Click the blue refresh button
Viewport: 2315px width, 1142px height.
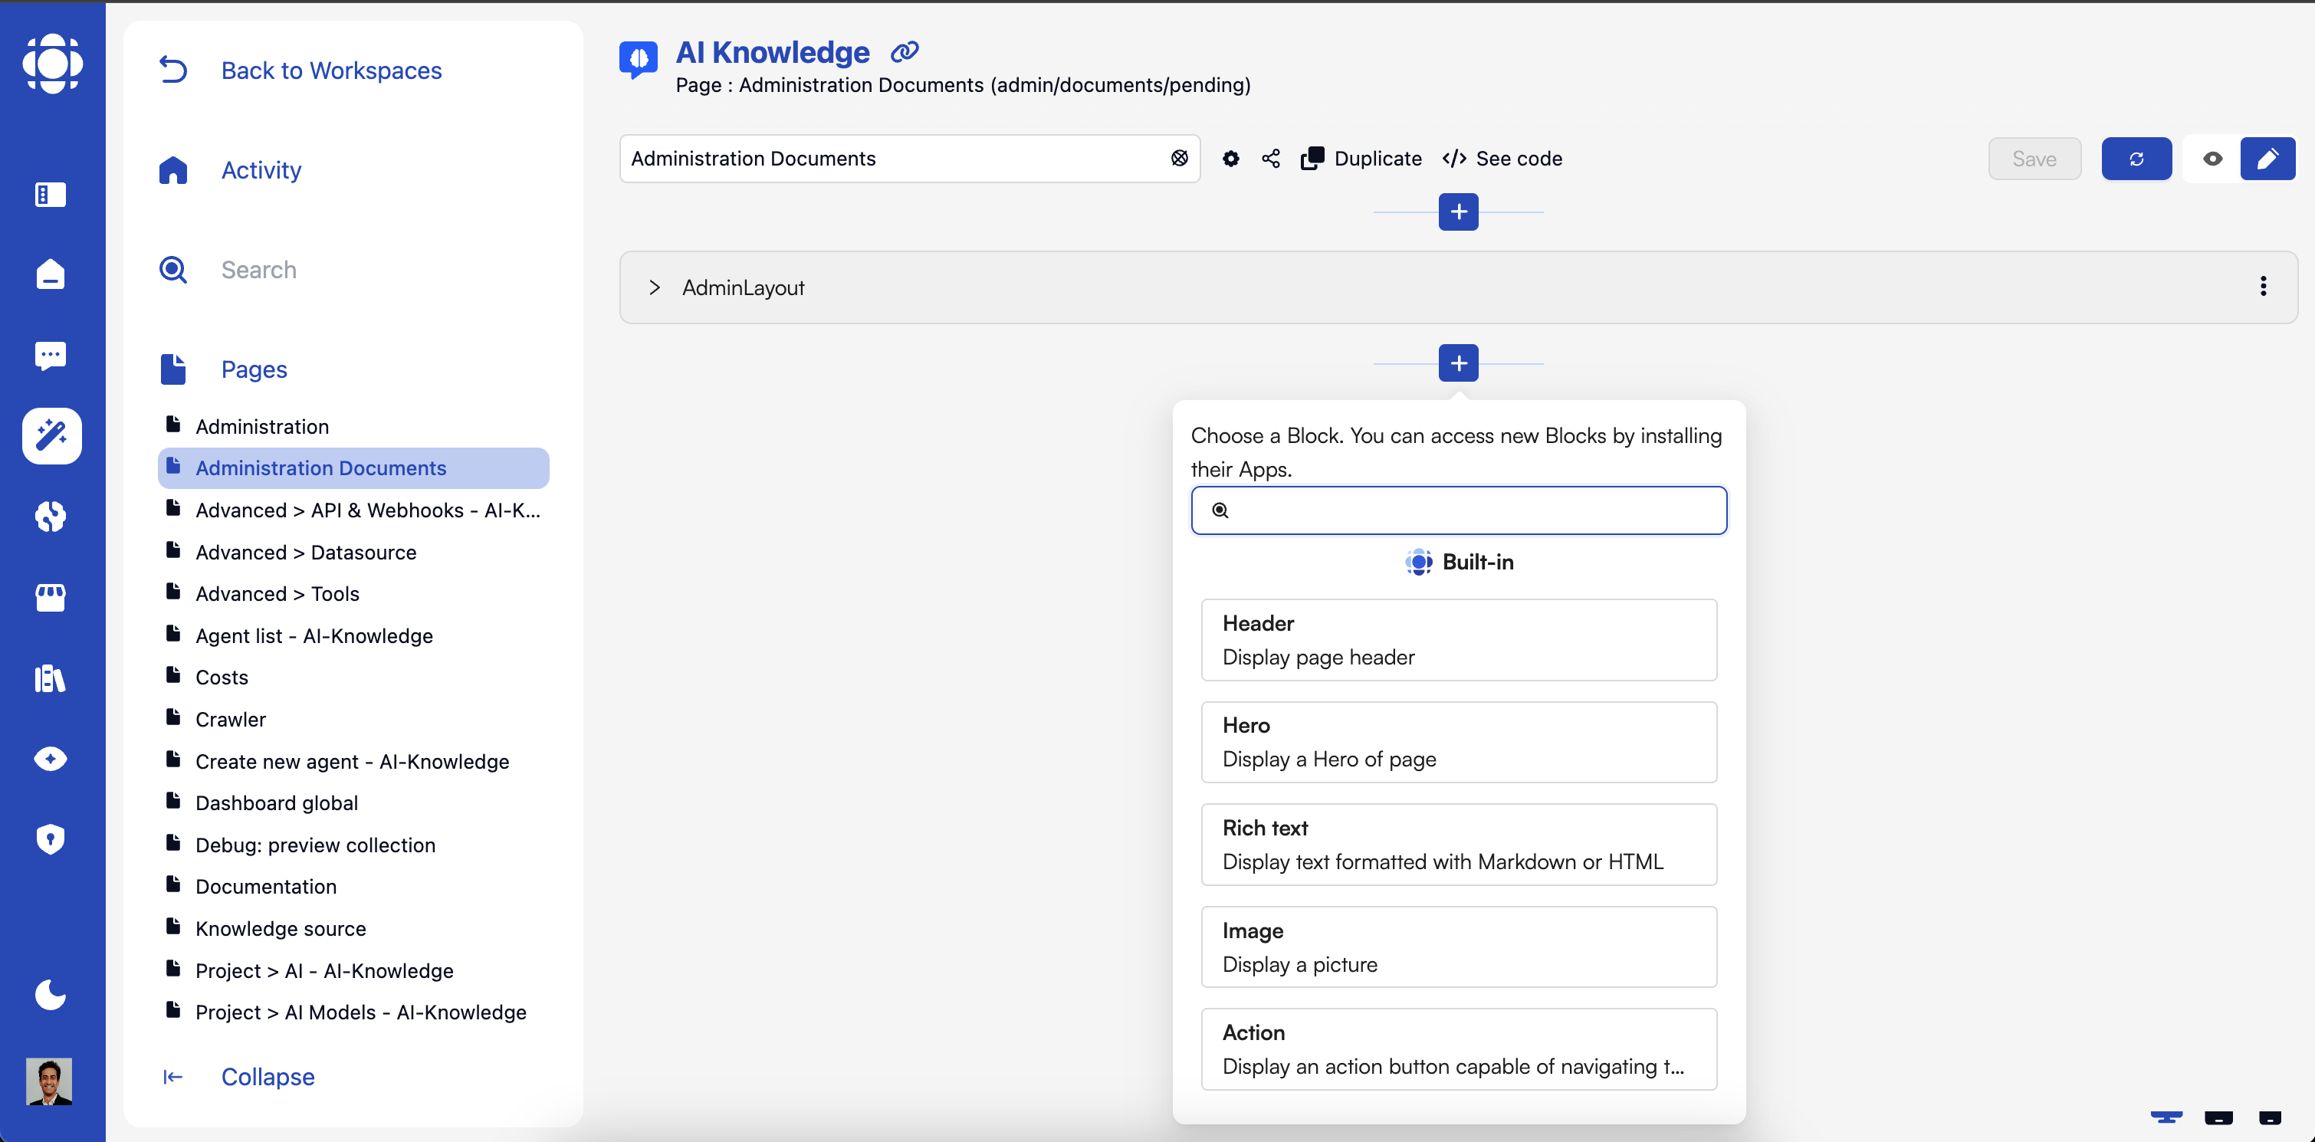pyautogui.click(x=2136, y=159)
